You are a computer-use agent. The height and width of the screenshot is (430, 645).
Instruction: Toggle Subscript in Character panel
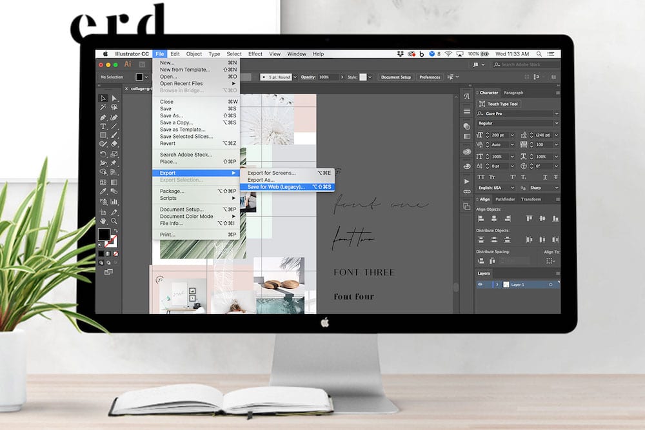pos(524,177)
